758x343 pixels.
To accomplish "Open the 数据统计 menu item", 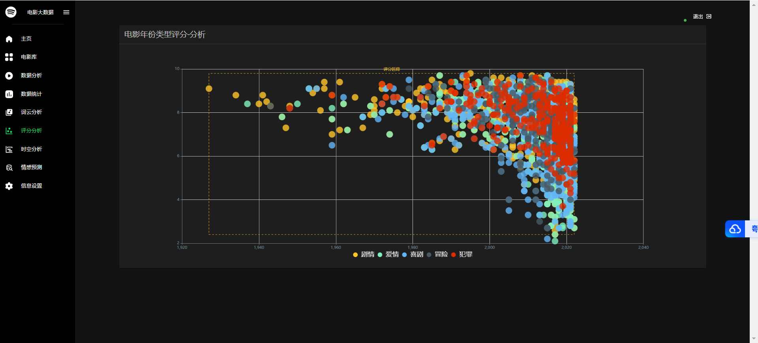I will 31,94.
